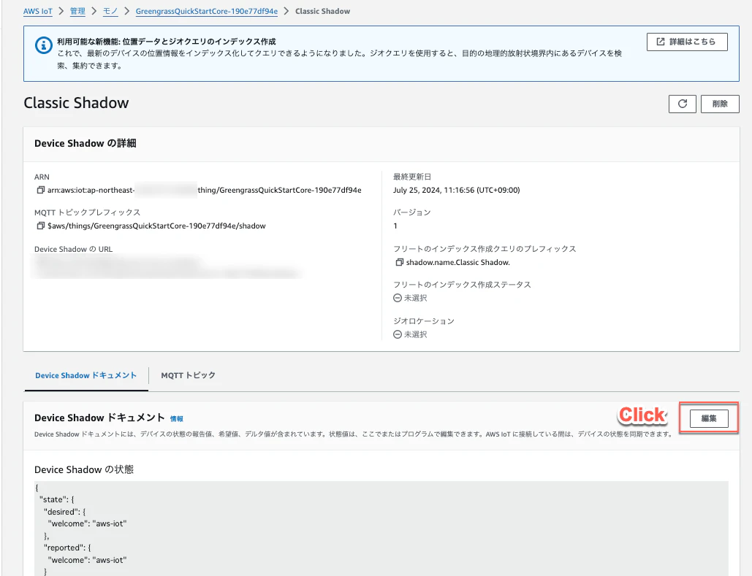The image size is (752, 576).
Task: Click the "reported": { line in JSON
Action: click(x=67, y=548)
